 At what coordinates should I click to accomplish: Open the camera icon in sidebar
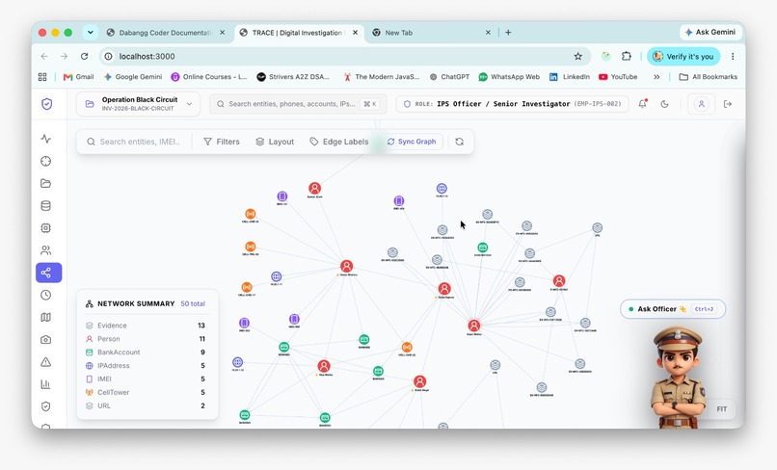46,340
